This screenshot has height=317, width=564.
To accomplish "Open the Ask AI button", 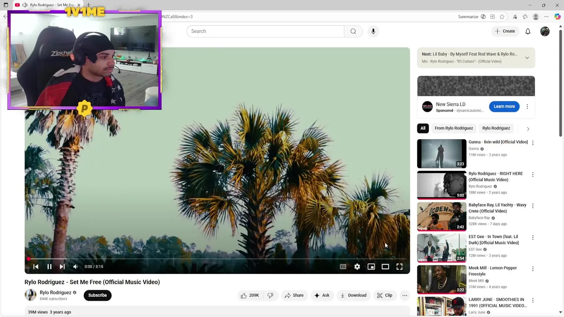I will click(322, 295).
